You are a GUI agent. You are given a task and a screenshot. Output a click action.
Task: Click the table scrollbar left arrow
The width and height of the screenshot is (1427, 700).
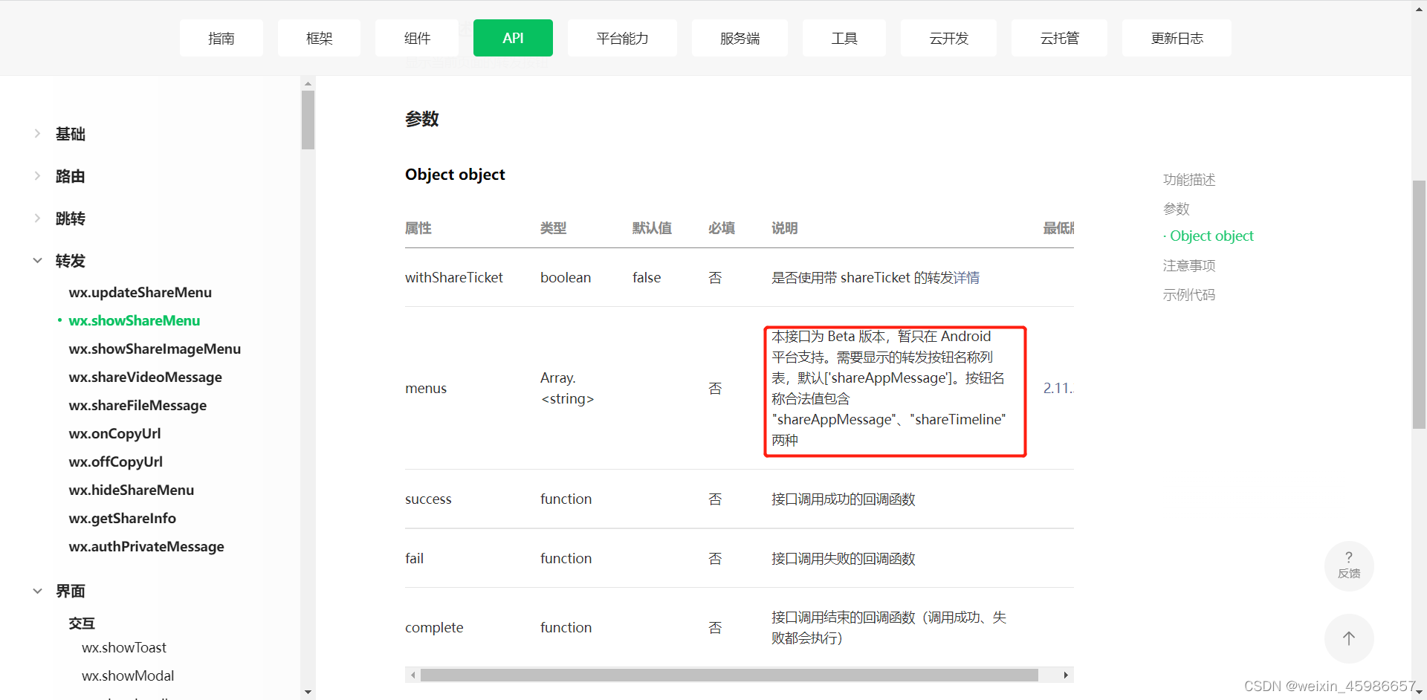pyautogui.click(x=413, y=675)
